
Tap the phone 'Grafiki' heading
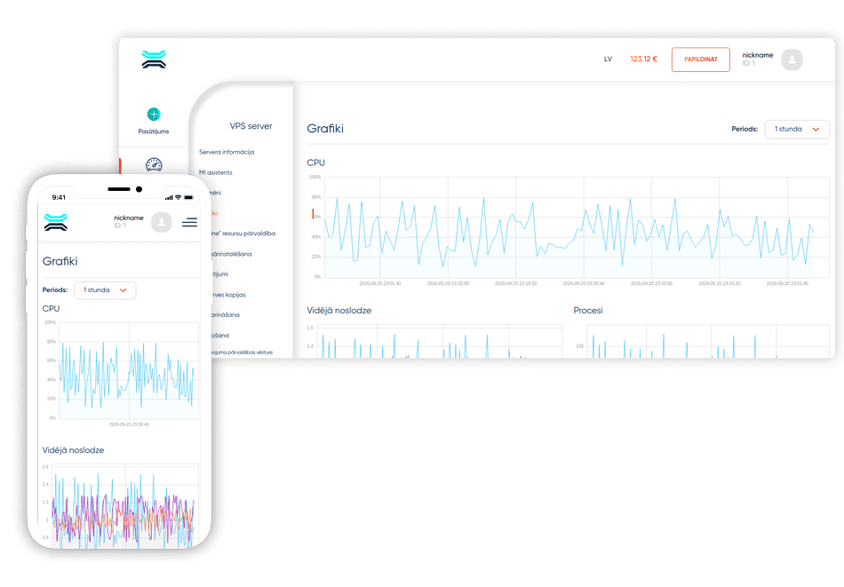[x=60, y=261]
